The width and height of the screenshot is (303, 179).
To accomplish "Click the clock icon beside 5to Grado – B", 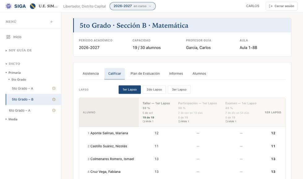I will [54, 99].
